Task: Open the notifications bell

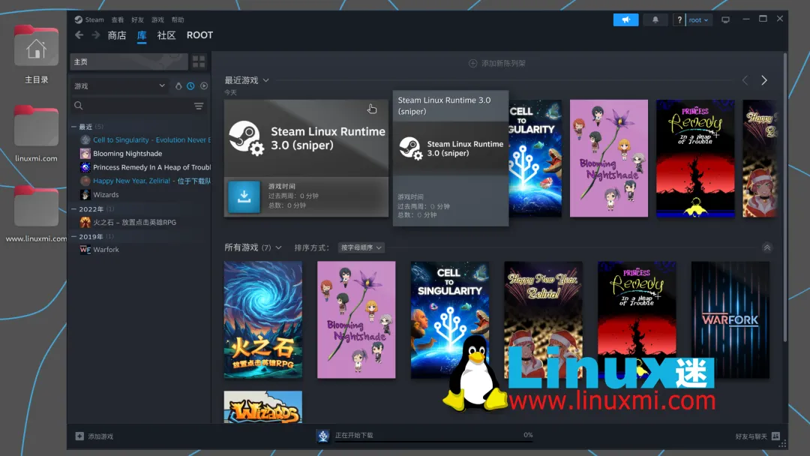Action: click(x=655, y=19)
